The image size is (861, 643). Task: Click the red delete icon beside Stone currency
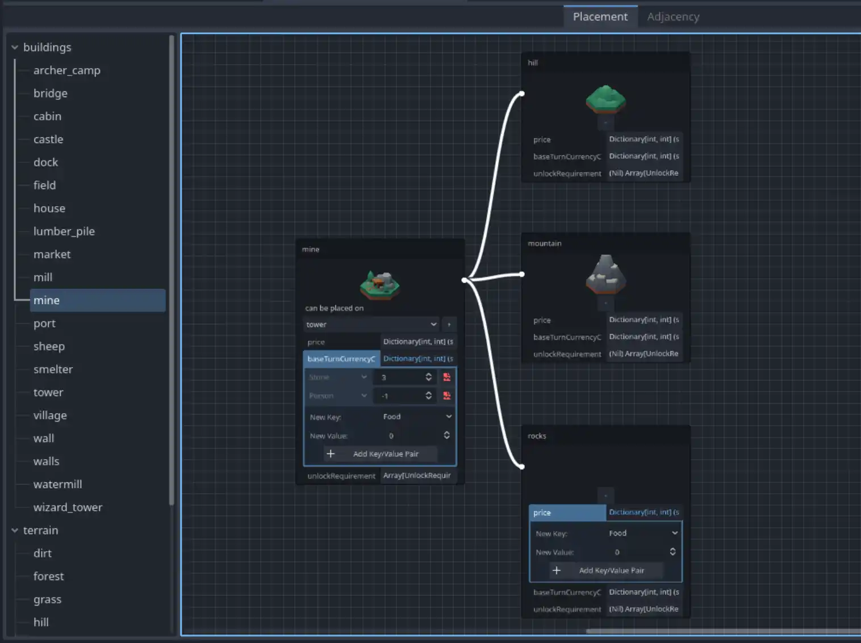[447, 377]
